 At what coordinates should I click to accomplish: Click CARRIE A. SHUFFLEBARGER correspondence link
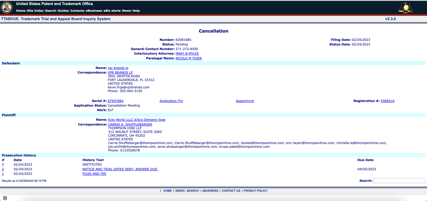(130, 124)
